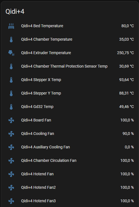Open the Qidi+4 Stepper Y Temp entity
Image resolution: width=139 pixels, height=207 pixels.
click(x=41, y=93)
